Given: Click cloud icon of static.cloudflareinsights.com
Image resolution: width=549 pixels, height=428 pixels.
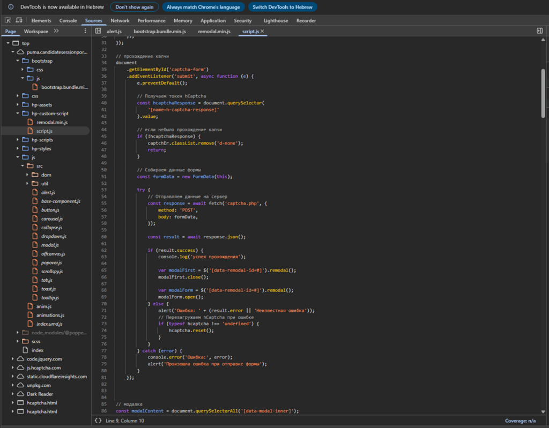Looking at the screenshot, I should 21,376.
